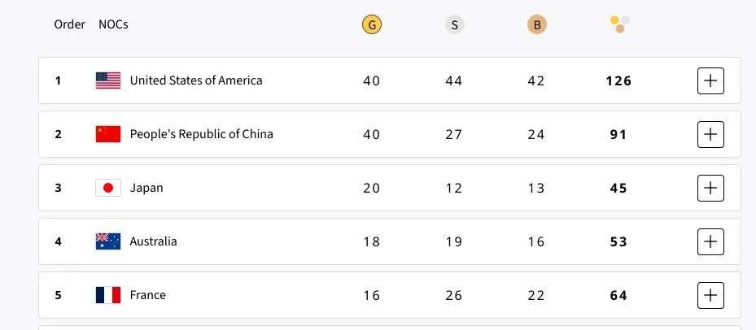The height and width of the screenshot is (330, 756).
Task: Click the total medals column icon
Action: click(x=619, y=24)
